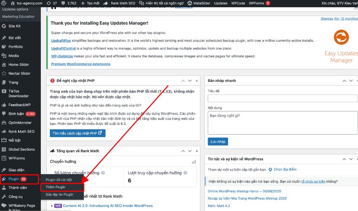
Task: Move Bản nháp nhanh panel down
Action: click(351, 81)
